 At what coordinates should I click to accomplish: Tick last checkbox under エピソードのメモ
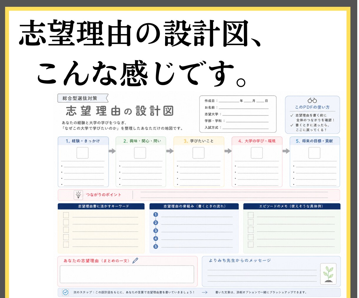point(251,245)
